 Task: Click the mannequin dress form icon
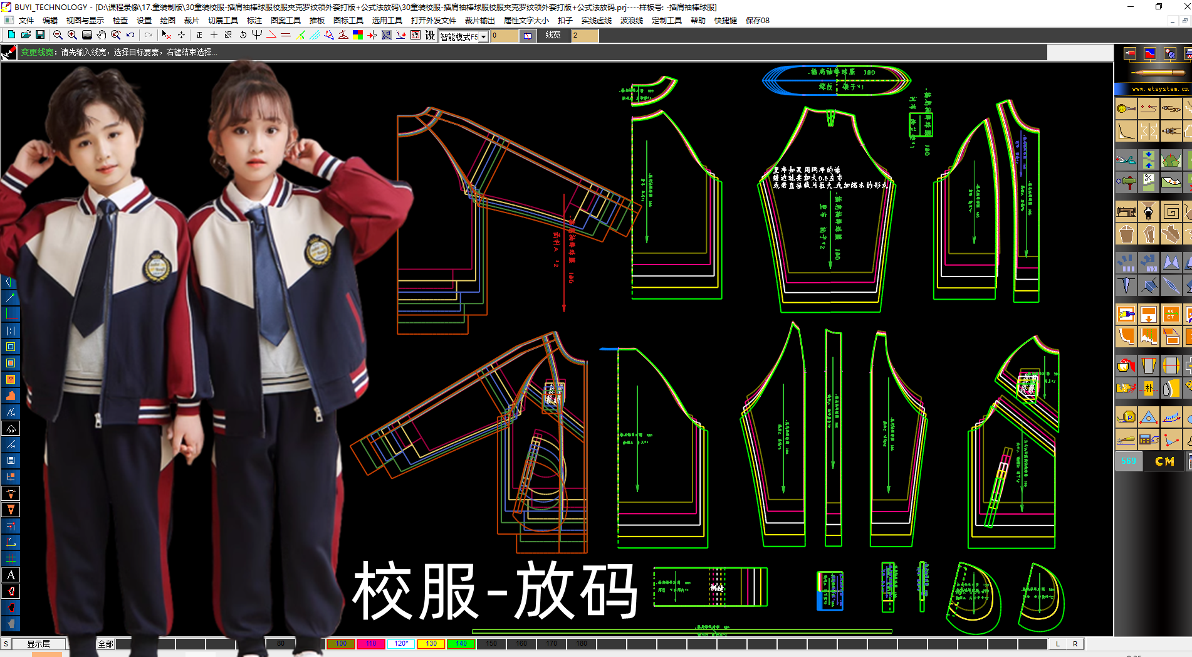[1149, 212]
